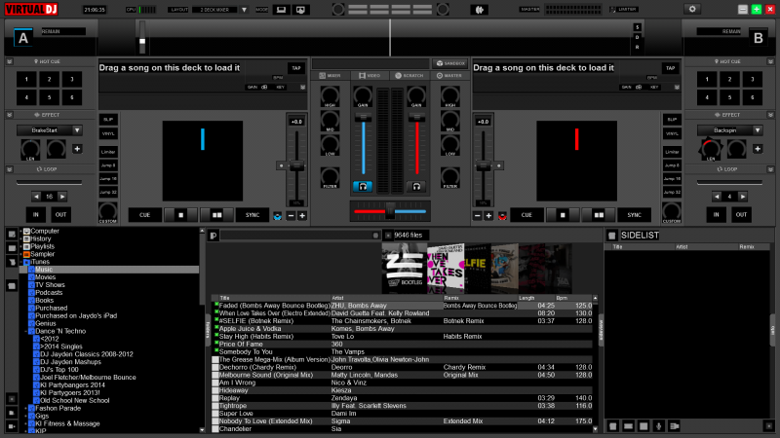Click deck B pitch bend plus button
The width and height of the screenshot is (780, 438).
coord(488,215)
